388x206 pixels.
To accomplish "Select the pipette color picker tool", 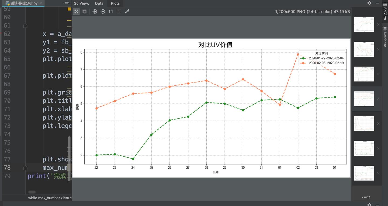I will 127,11.
